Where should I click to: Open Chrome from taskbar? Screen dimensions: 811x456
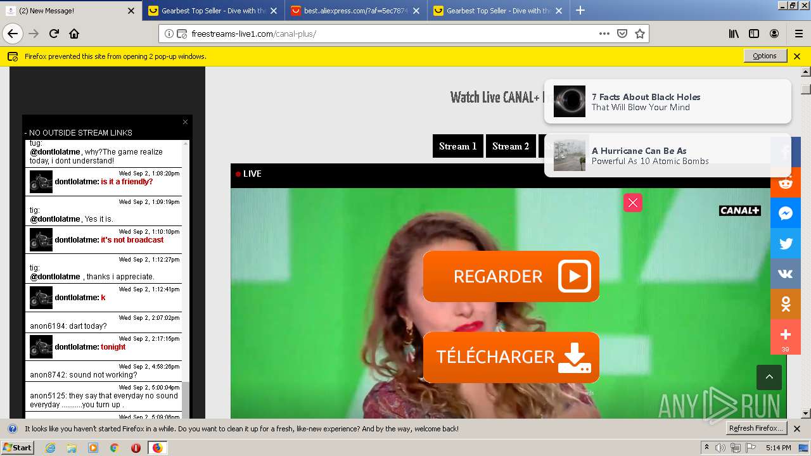point(114,448)
